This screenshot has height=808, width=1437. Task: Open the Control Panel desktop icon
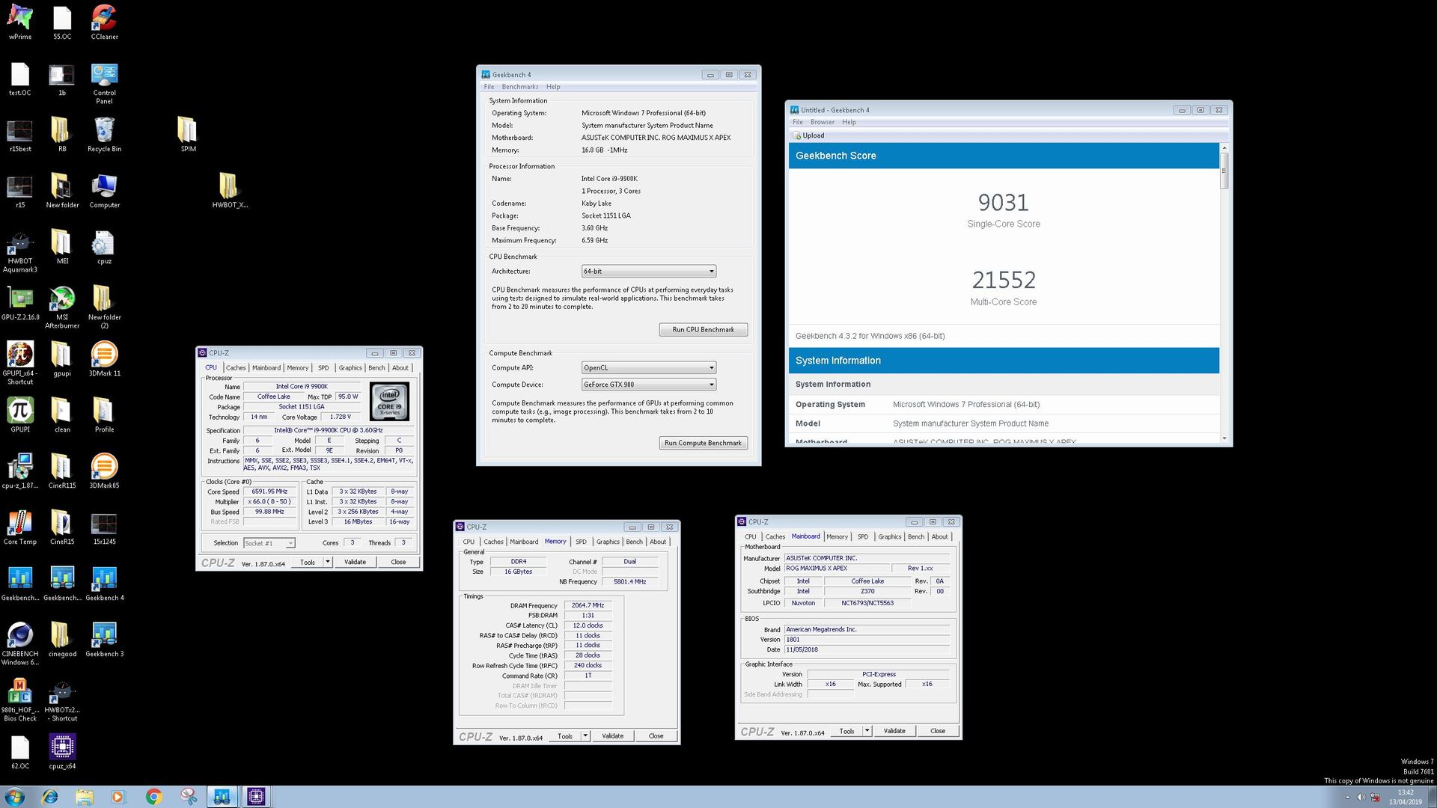[104, 83]
